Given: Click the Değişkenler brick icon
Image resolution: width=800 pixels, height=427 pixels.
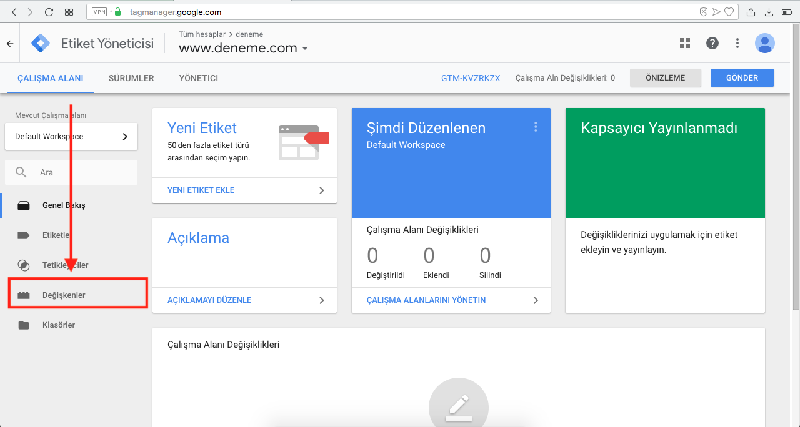Looking at the screenshot, I should [24, 295].
